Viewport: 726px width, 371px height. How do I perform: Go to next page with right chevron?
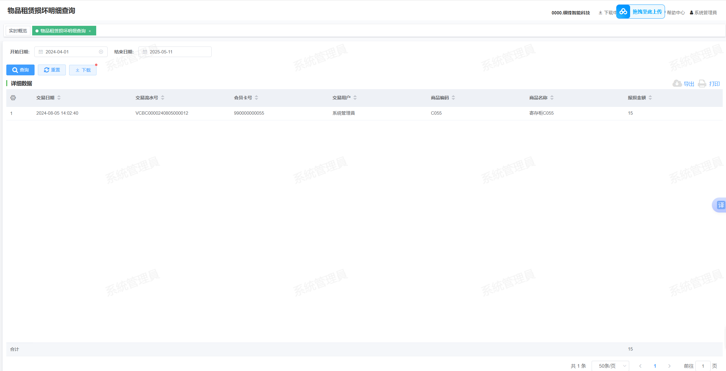pos(669,366)
